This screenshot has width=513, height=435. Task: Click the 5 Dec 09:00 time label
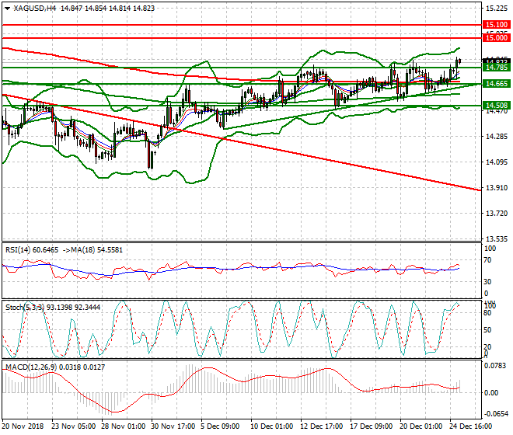[220, 426]
